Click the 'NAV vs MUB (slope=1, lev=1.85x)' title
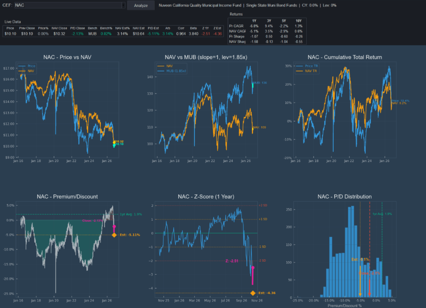 [206, 57]
